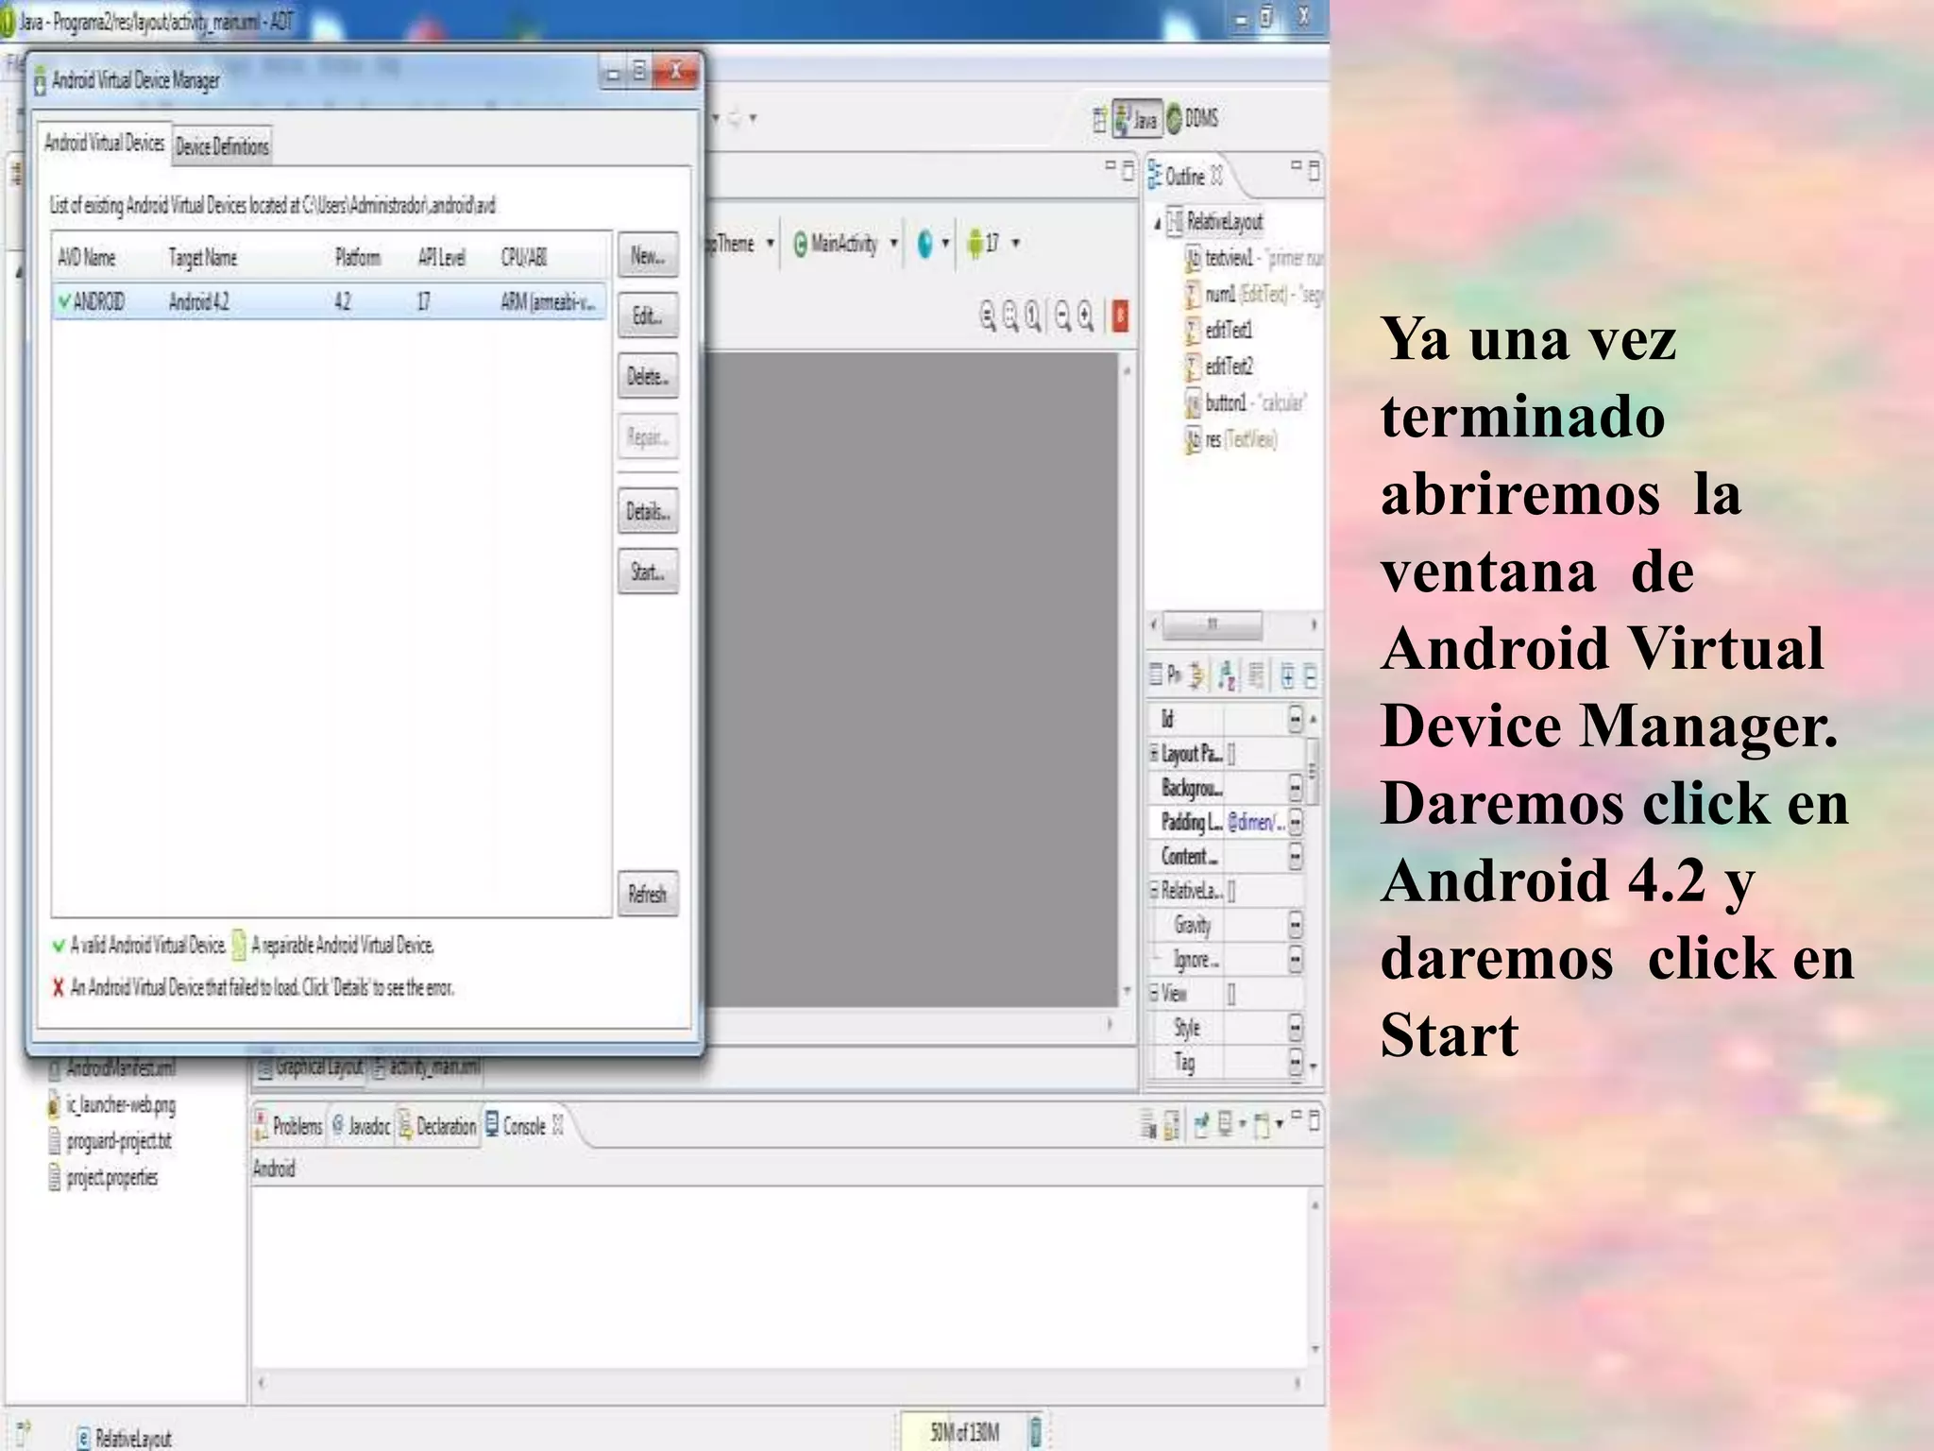Select editText2 in the Outline tree
This screenshot has height=1451, width=1934.
point(1219,366)
